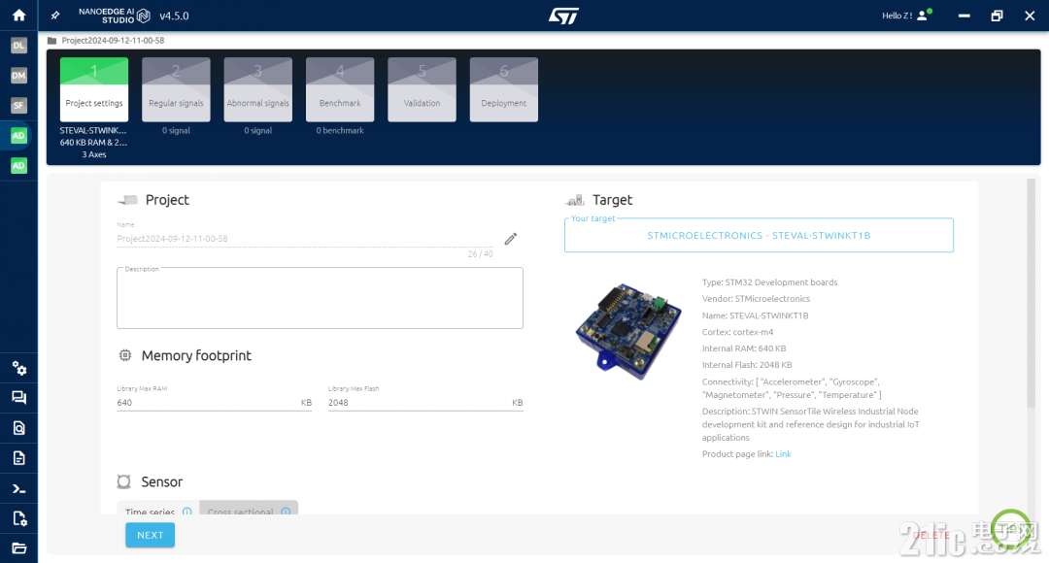Select the Time series sensor tab
Viewport: 1049px width, 563px height.
pyautogui.click(x=158, y=509)
